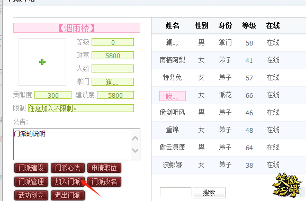Click the empty sect emblem image box
Viewport: 306px width, 201px height.
tap(42, 62)
